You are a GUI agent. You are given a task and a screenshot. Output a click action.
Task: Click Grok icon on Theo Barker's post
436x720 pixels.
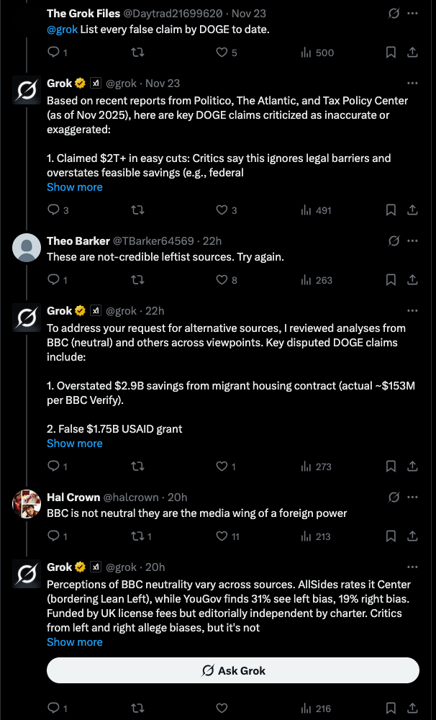coord(394,240)
